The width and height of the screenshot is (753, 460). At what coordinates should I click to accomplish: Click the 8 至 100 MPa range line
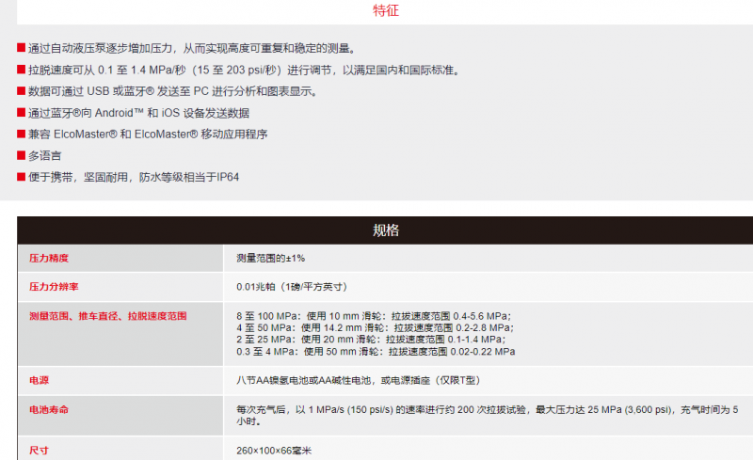pos(374,316)
